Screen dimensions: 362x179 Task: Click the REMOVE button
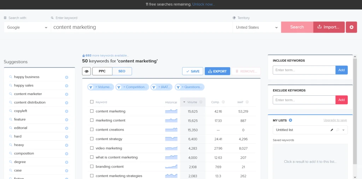[x=246, y=71]
